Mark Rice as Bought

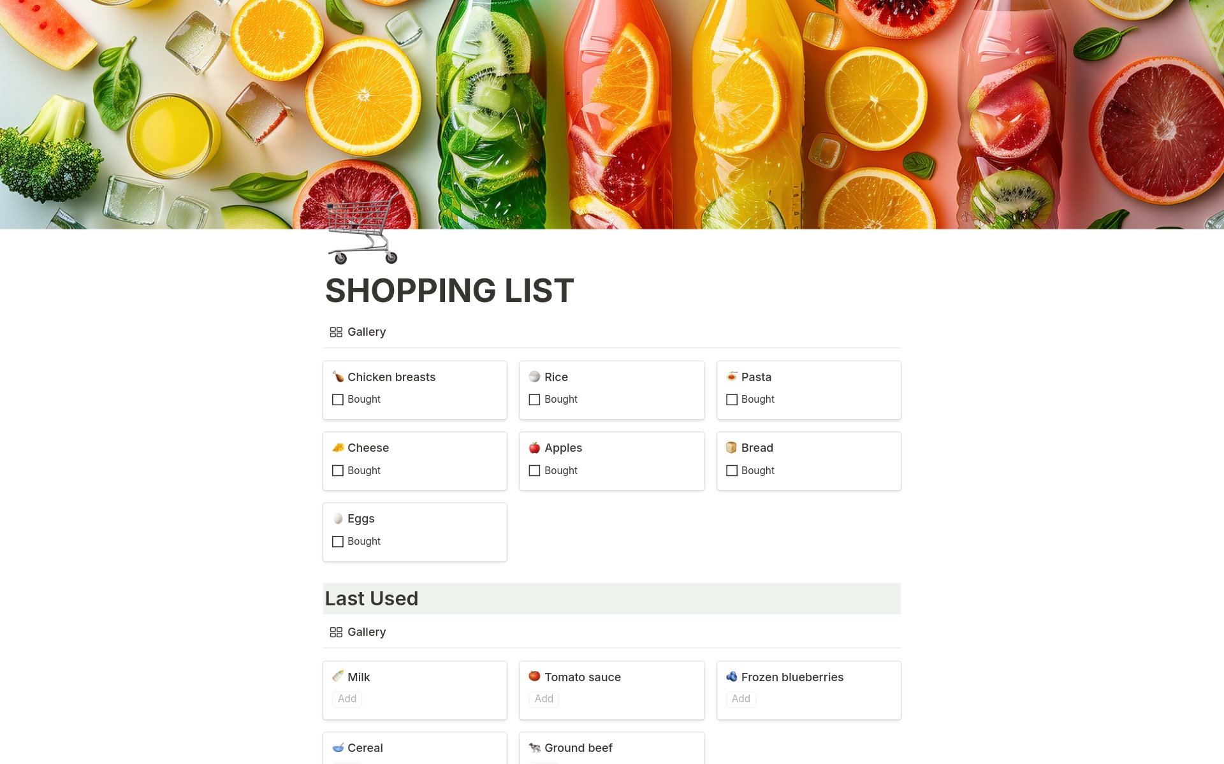[x=534, y=400]
